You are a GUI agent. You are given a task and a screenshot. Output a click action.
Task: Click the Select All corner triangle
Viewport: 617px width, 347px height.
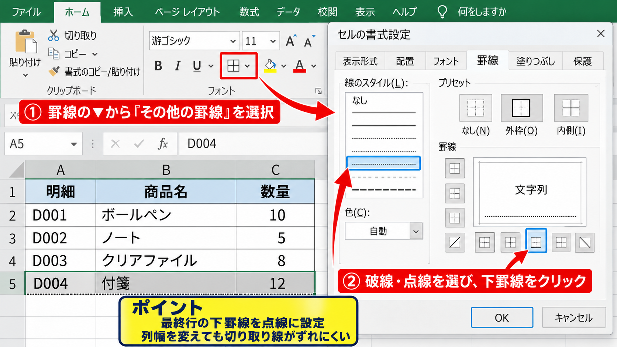click(16, 170)
